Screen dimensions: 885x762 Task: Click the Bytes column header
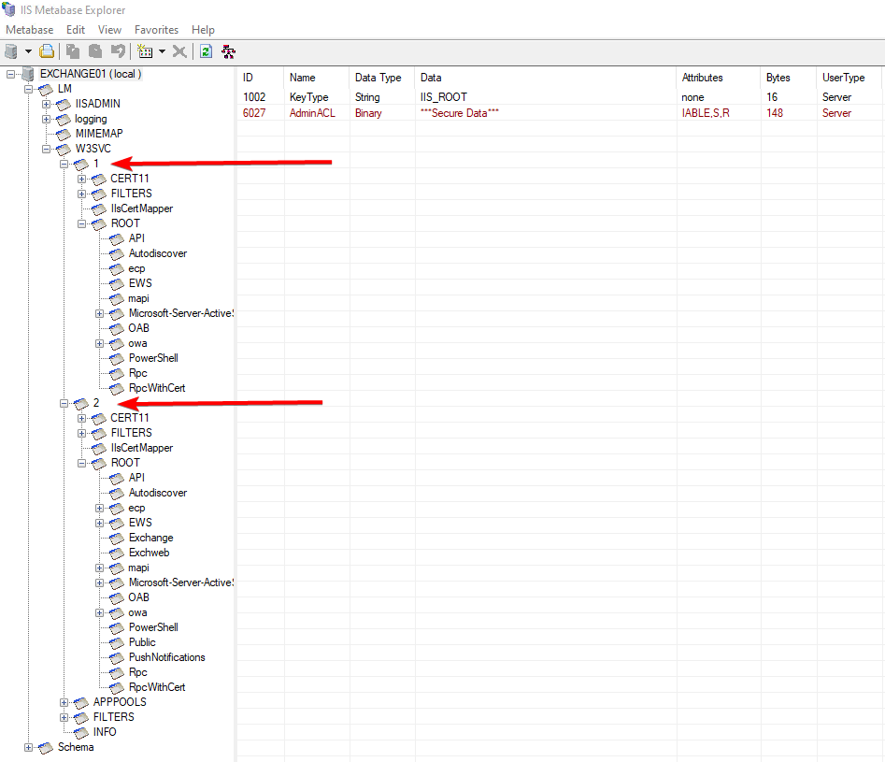[778, 78]
